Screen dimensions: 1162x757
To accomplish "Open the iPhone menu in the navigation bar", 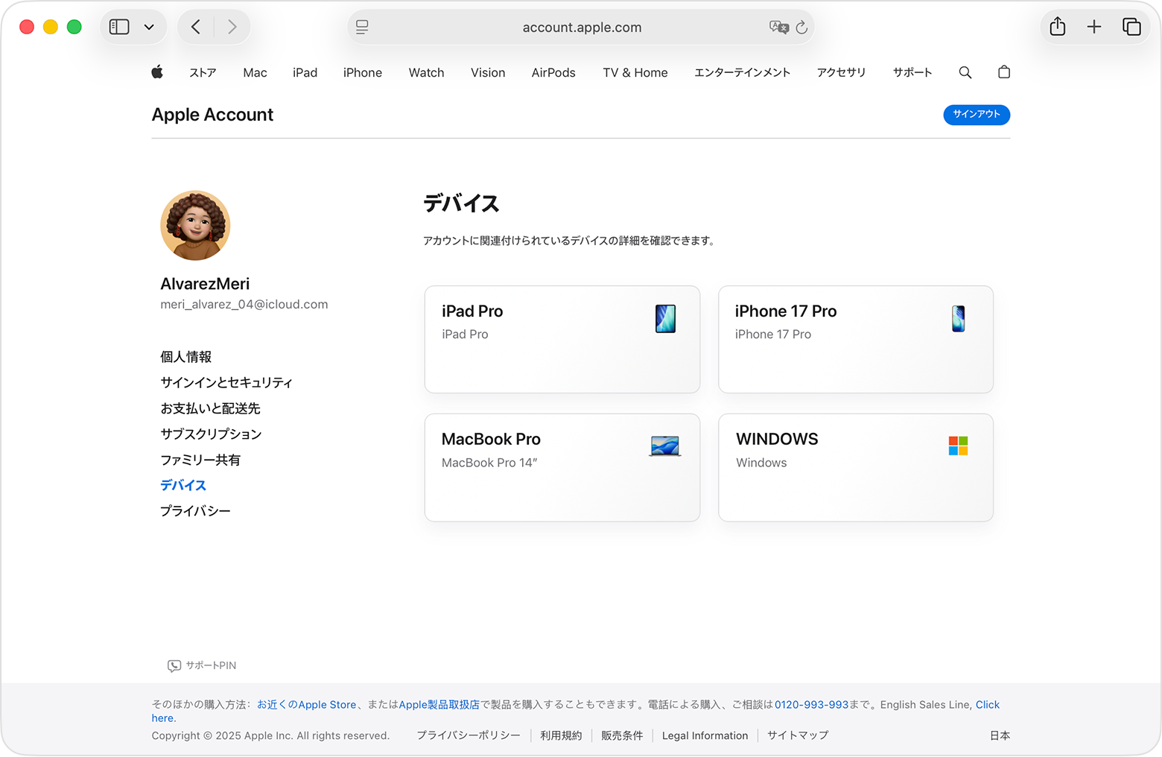I will 363,72.
